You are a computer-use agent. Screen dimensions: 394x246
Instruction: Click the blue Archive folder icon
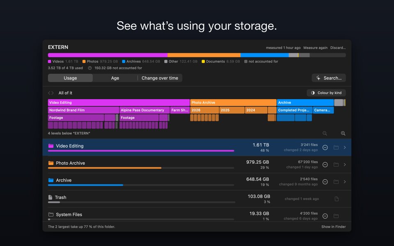click(x=51, y=180)
